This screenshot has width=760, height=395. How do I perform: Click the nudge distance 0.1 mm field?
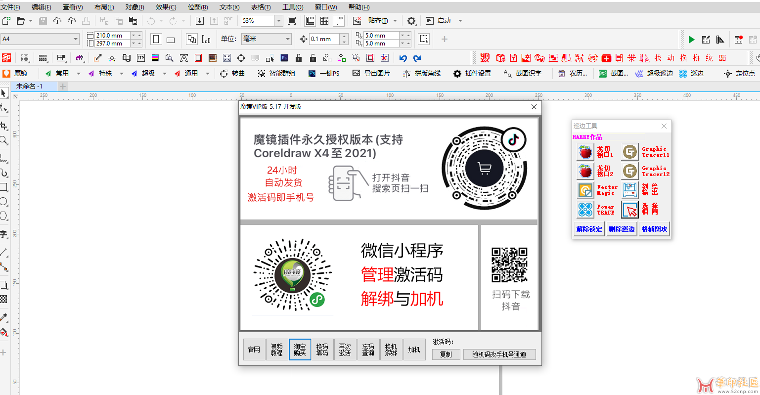click(x=324, y=39)
